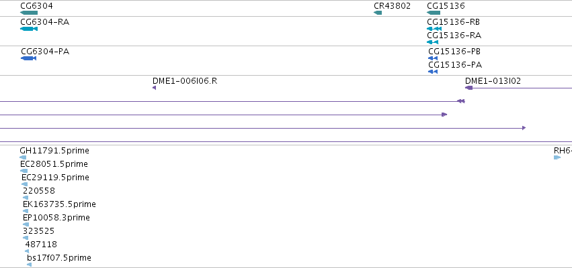Image resolution: width=572 pixels, height=268 pixels.
Task: Click the CR43802 gene arrow glyph
Action: (378, 13)
